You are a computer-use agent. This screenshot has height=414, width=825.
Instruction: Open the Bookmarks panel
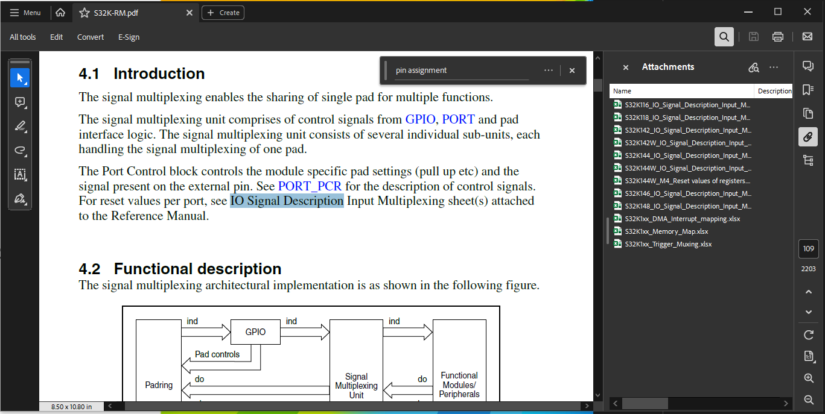click(x=809, y=89)
